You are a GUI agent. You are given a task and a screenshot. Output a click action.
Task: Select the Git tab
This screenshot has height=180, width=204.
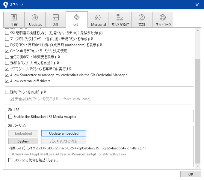(x=77, y=19)
